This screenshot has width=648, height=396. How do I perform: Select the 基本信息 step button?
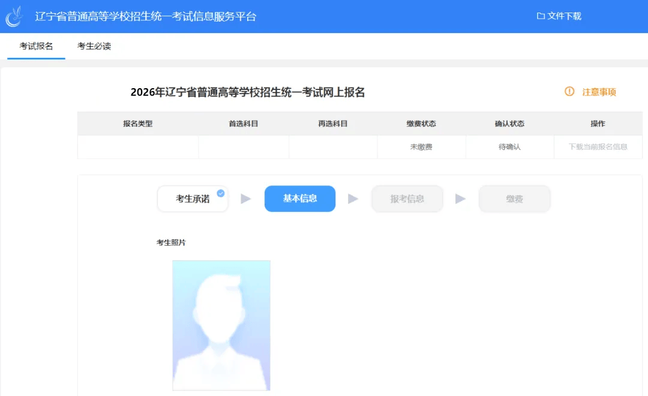300,199
